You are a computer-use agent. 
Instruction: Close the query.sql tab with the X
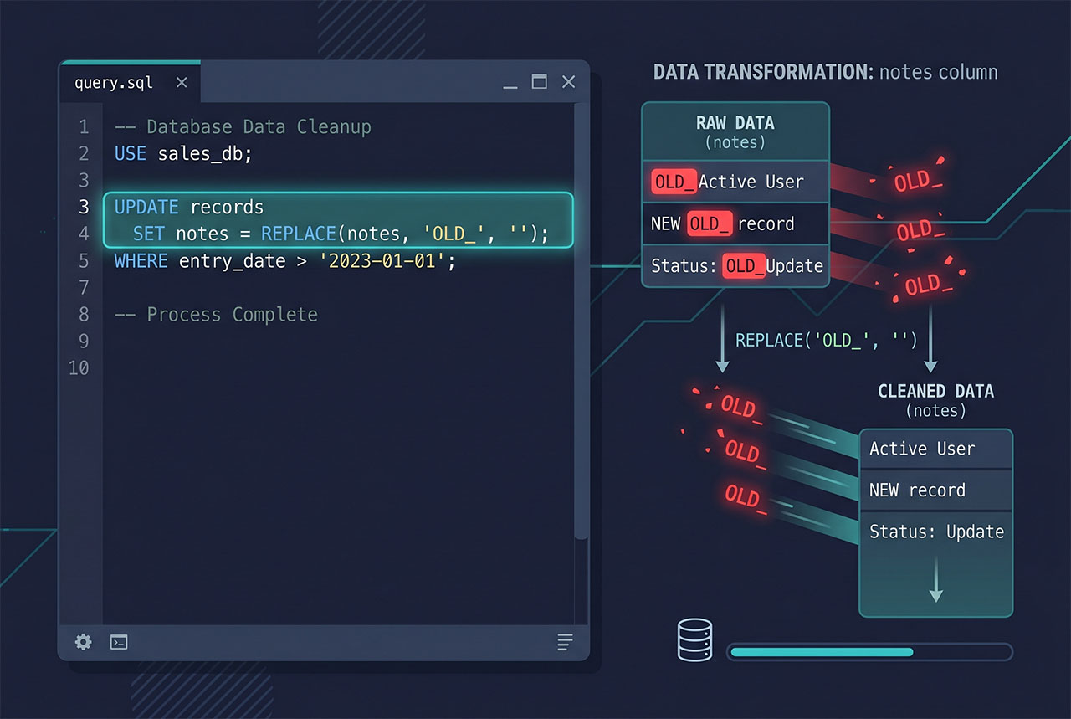click(182, 82)
